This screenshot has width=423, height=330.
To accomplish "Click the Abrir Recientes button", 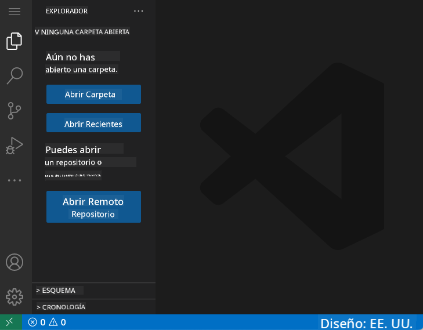I will pos(93,124).
